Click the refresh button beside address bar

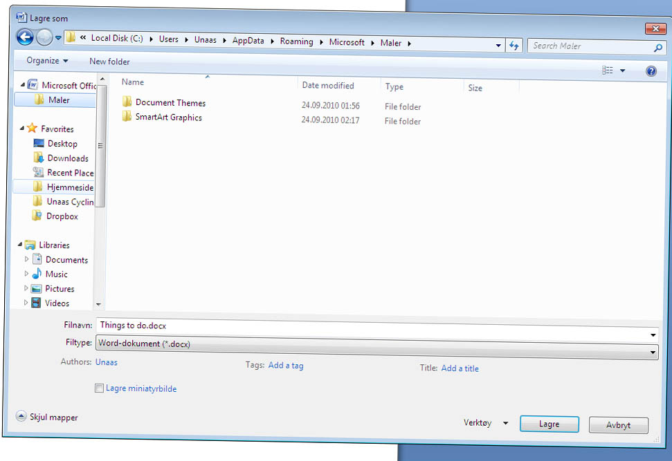tap(514, 45)
